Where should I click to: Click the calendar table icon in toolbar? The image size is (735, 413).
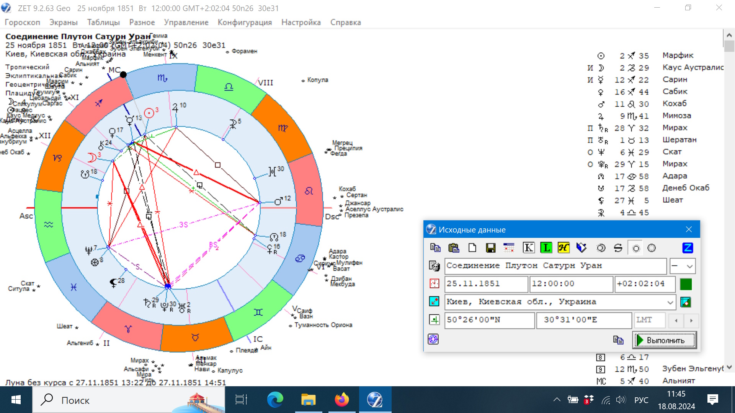(509, 248)
